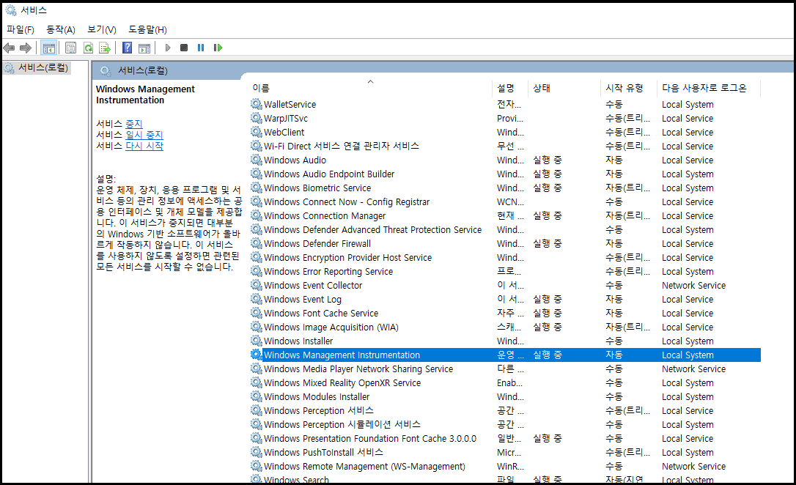
Task: Select Windows Media Player Network Sharing Service
Action: (505, 369)
